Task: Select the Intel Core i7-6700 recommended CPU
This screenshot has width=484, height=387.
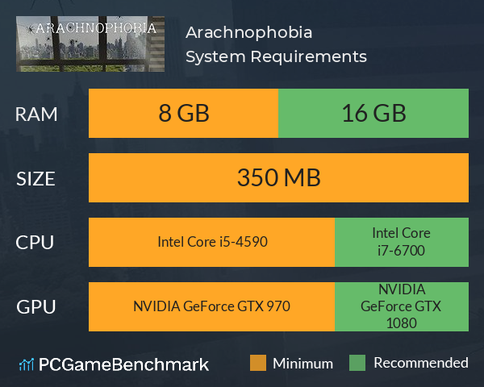Action: 402,242
